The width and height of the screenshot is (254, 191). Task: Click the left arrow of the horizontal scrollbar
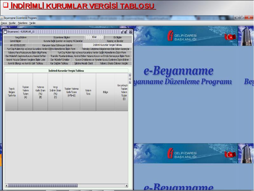[x=6, y=186]
